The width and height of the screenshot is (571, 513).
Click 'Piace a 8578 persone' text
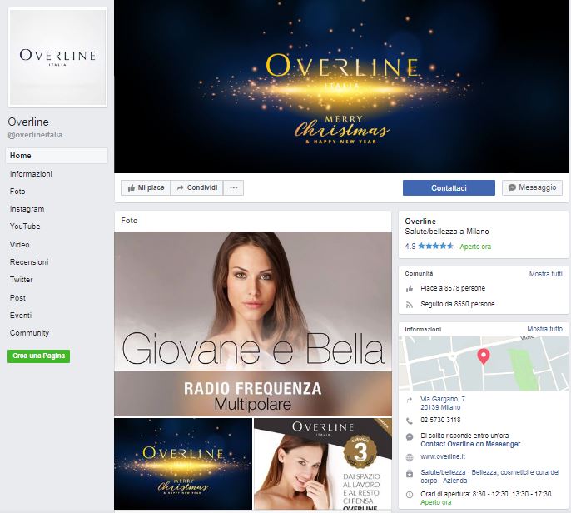[x=453, y=288]
